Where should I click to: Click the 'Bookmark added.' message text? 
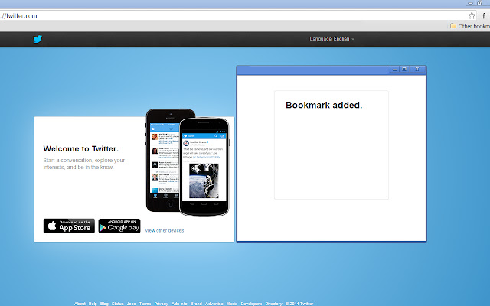tap(324, 105)
